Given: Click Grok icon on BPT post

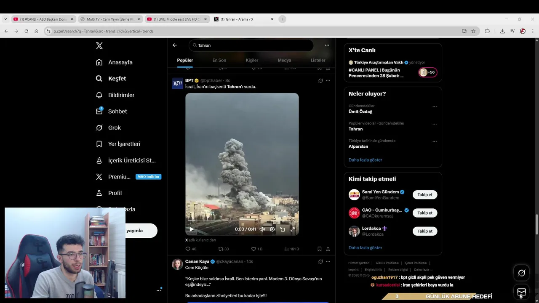Looking at the screenshot, I should (x=320, y=80).
